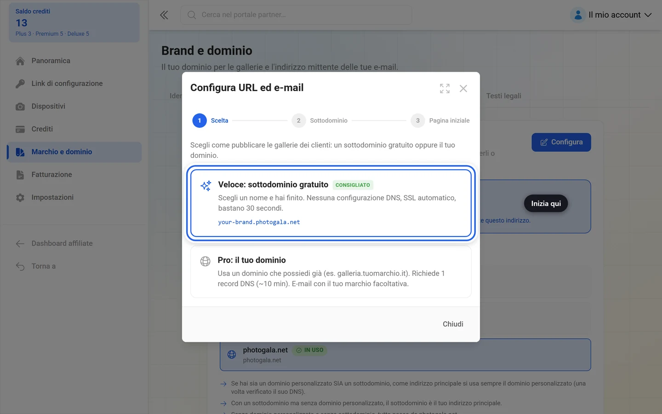Choose Pro: il tuo dominio option
The image size is (662, 414).
pyautogui.click(x=331, y=272)
